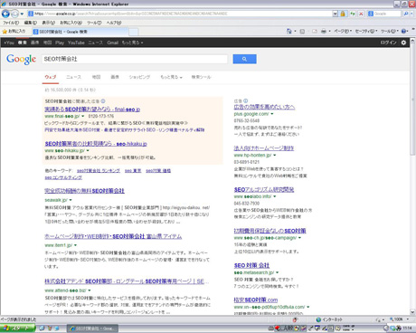Viewport: 416px width, 333px height.
Task: Open the 表示(V) menu
Action: 48,23
